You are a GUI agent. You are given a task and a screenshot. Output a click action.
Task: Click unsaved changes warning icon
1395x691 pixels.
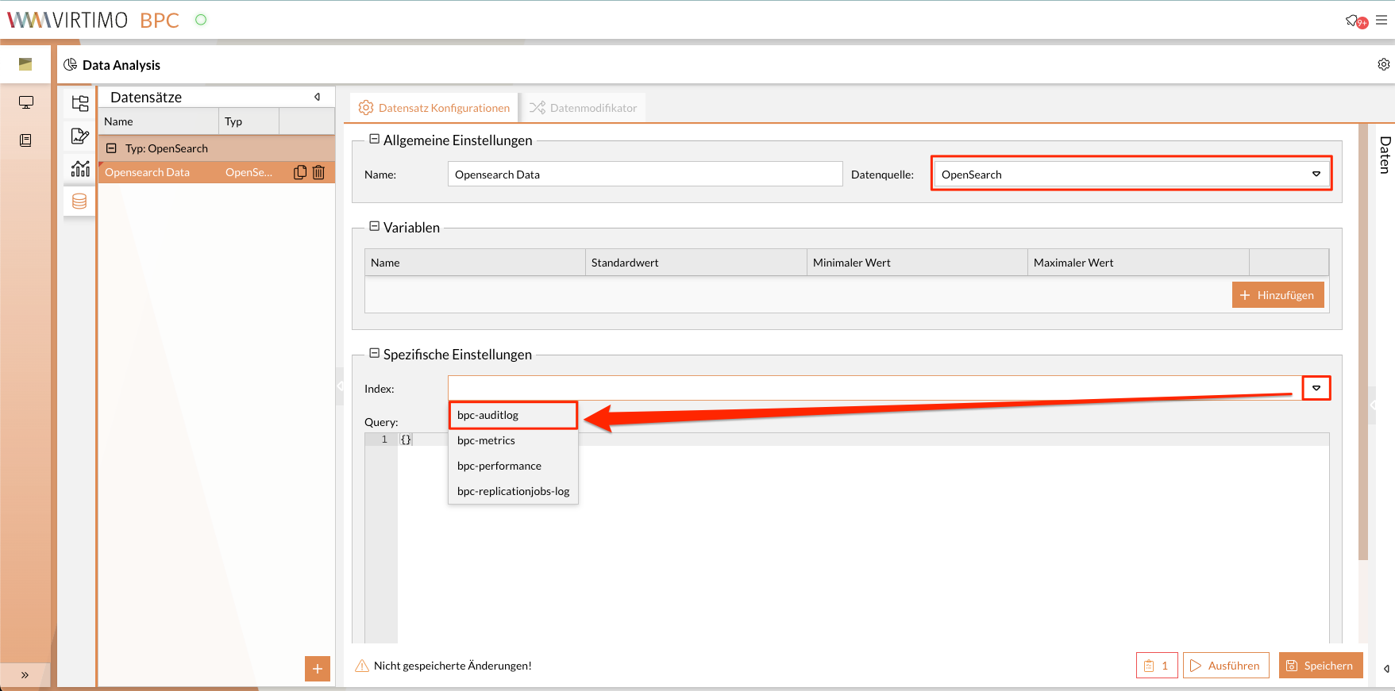tap(362, 666)
